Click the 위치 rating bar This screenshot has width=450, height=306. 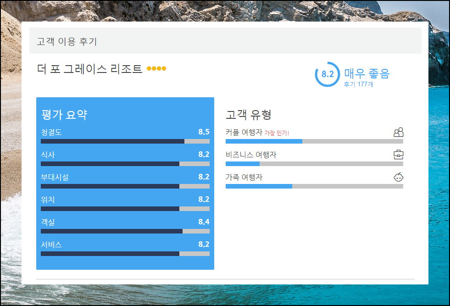[x=125, y=209]
